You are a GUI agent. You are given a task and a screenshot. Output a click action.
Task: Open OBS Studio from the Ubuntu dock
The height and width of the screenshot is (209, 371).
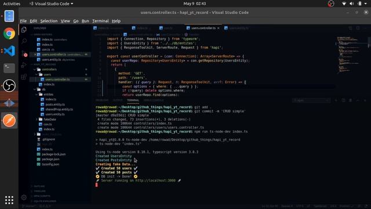tap(9, 85)
